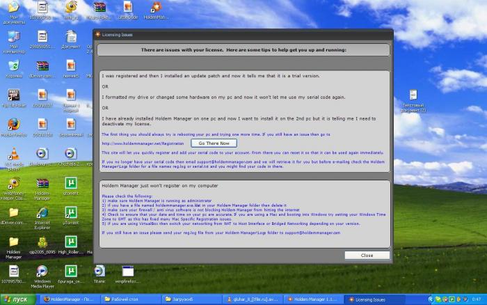Select Мой компьютер desktop icon
Screen dimensions: 487x305
pyautogui.click(x=14, y=42)
